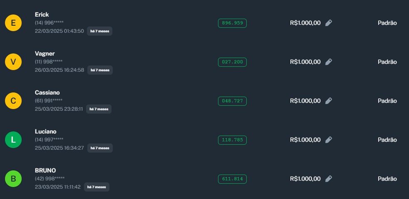The width and height of the screenshot is (409, 199).
Task: Click the code badge 027.200
Action: click(x=232, y=62)
